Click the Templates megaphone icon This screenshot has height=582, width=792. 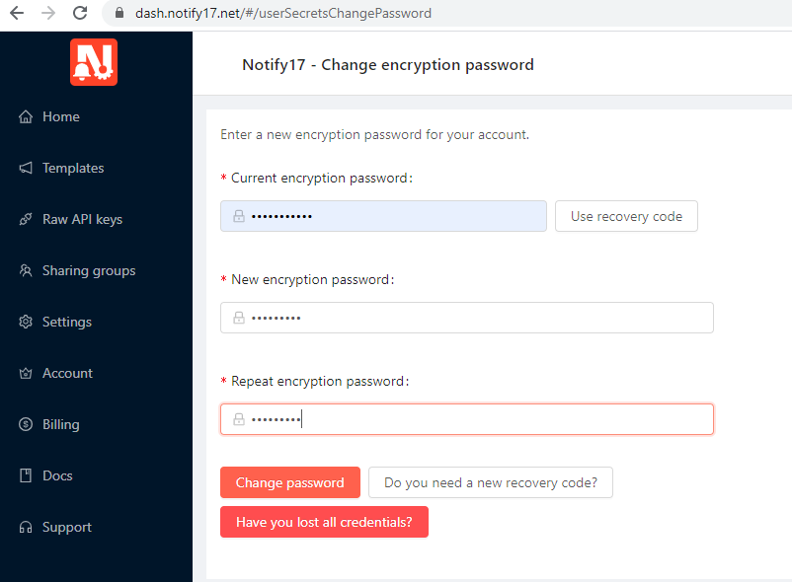click(x=26, y=168)
